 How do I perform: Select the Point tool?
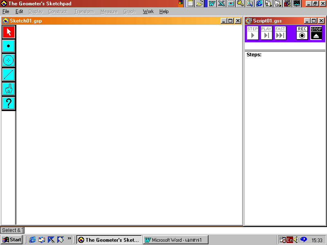[x=8, y=46]
